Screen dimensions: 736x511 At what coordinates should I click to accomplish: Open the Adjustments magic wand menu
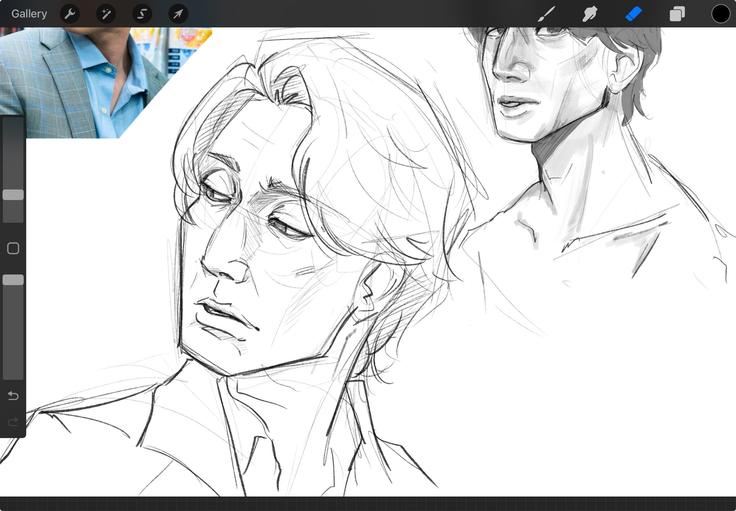click(106, 14)
